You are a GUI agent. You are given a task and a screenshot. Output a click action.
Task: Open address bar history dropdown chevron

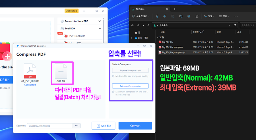coord(229,25)
